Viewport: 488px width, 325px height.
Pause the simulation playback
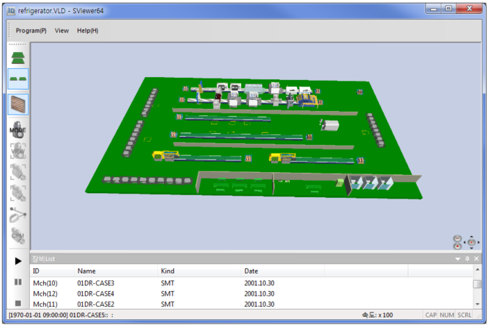(x=18, y=282)
